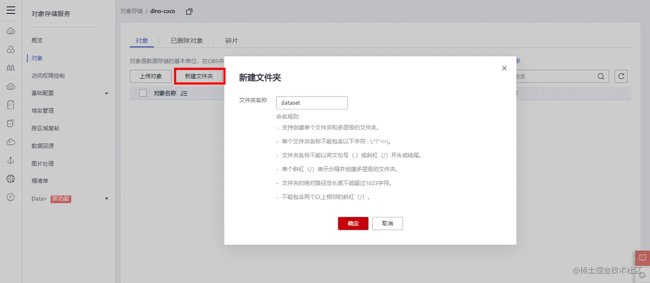Select 对象 in the sidebar
This screenshot has width=650, height=283.
37,58
